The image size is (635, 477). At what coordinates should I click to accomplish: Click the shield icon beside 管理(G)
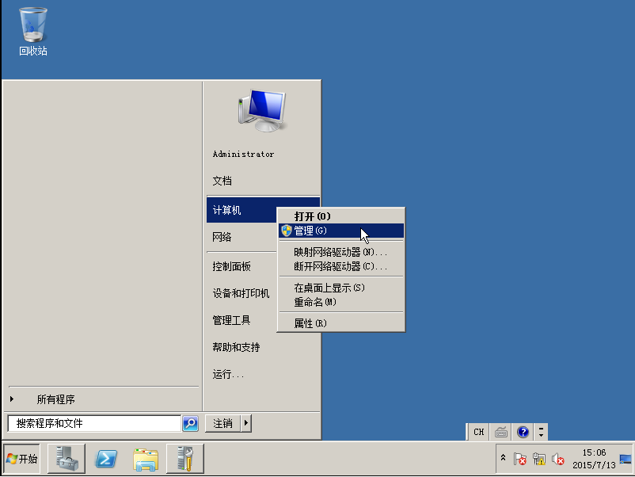(287, 231)
